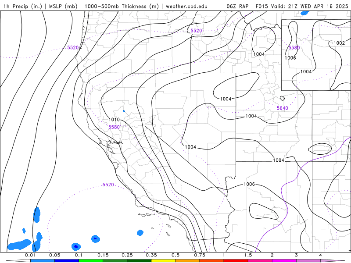Click the orange 0.5 legend swatch
The image size is (351, 263).
pos(188,261)
